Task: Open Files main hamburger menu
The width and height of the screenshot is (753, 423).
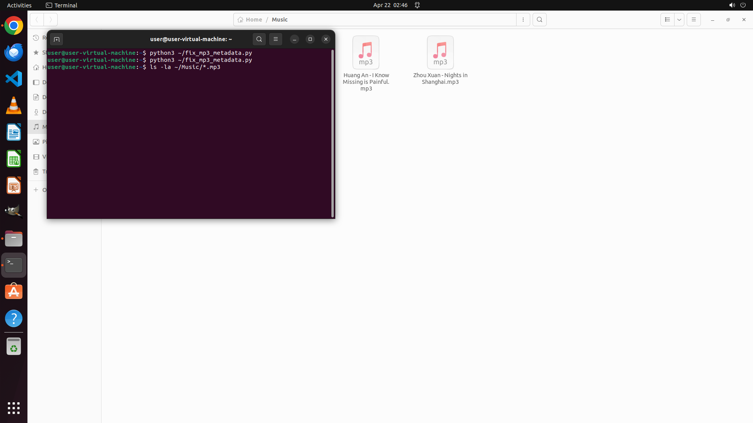Action: [x=693, y=20]
